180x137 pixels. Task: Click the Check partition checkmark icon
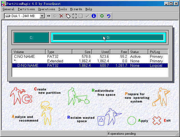click(x=87, y=16)
